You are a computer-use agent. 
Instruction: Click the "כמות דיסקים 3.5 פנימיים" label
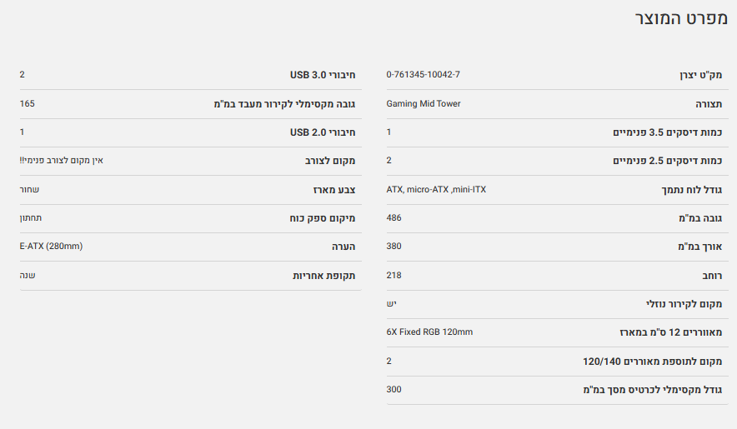pos(668,132)
